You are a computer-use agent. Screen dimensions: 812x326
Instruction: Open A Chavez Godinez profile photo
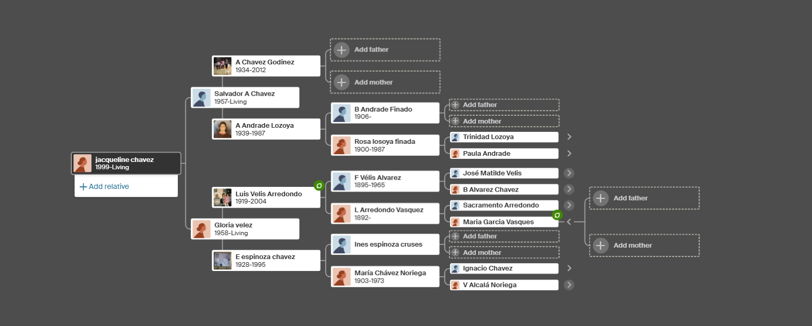(x=223, y=66)
